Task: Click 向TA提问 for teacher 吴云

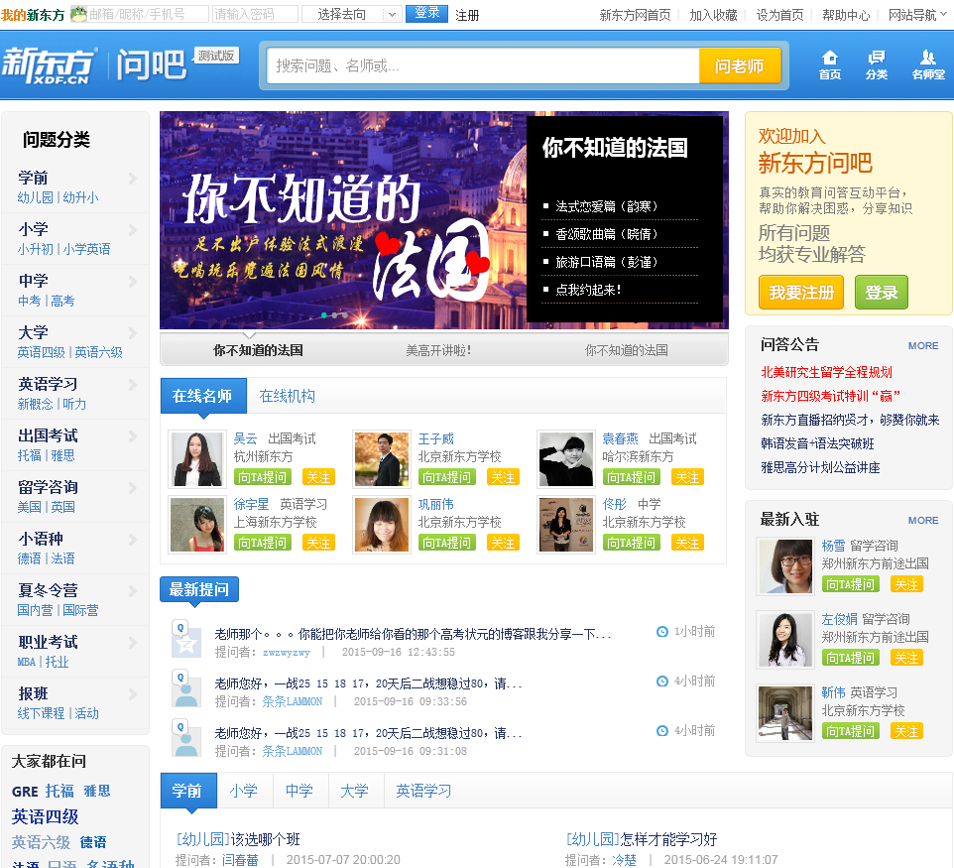Action: pos(262,477)
